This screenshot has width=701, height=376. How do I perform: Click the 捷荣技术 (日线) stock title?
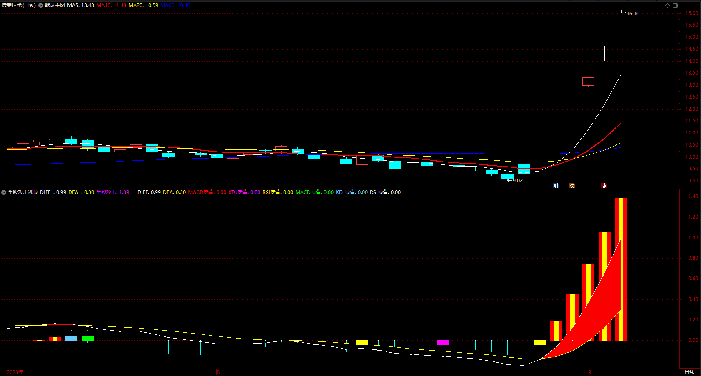(x=19, y=5)
